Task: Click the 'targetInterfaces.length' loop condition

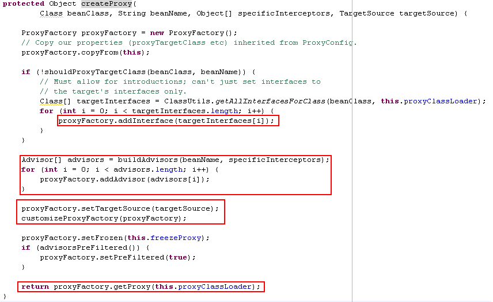Action: click(184, 111)
